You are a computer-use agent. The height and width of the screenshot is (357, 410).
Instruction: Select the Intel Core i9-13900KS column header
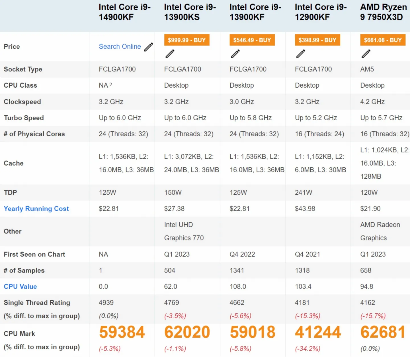pyautogui.click(x=190, y=12)
